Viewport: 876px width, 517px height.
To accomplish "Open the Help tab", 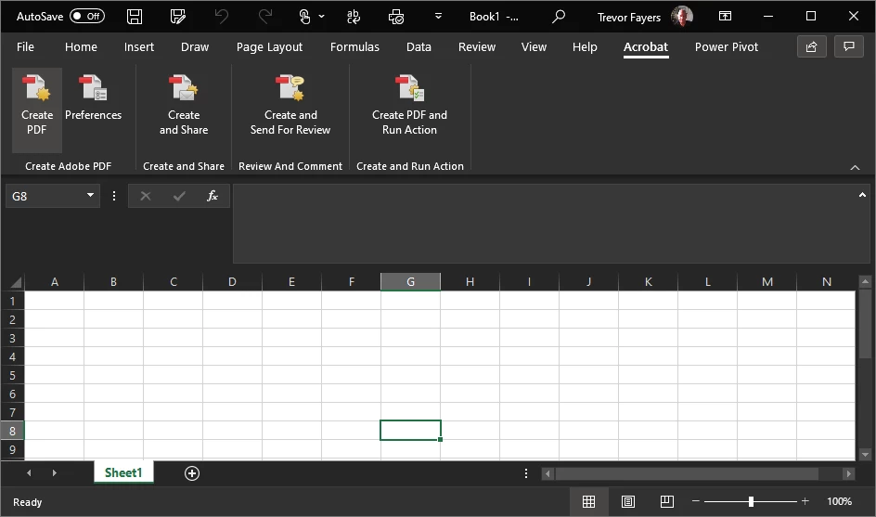I will coord(585,47).
